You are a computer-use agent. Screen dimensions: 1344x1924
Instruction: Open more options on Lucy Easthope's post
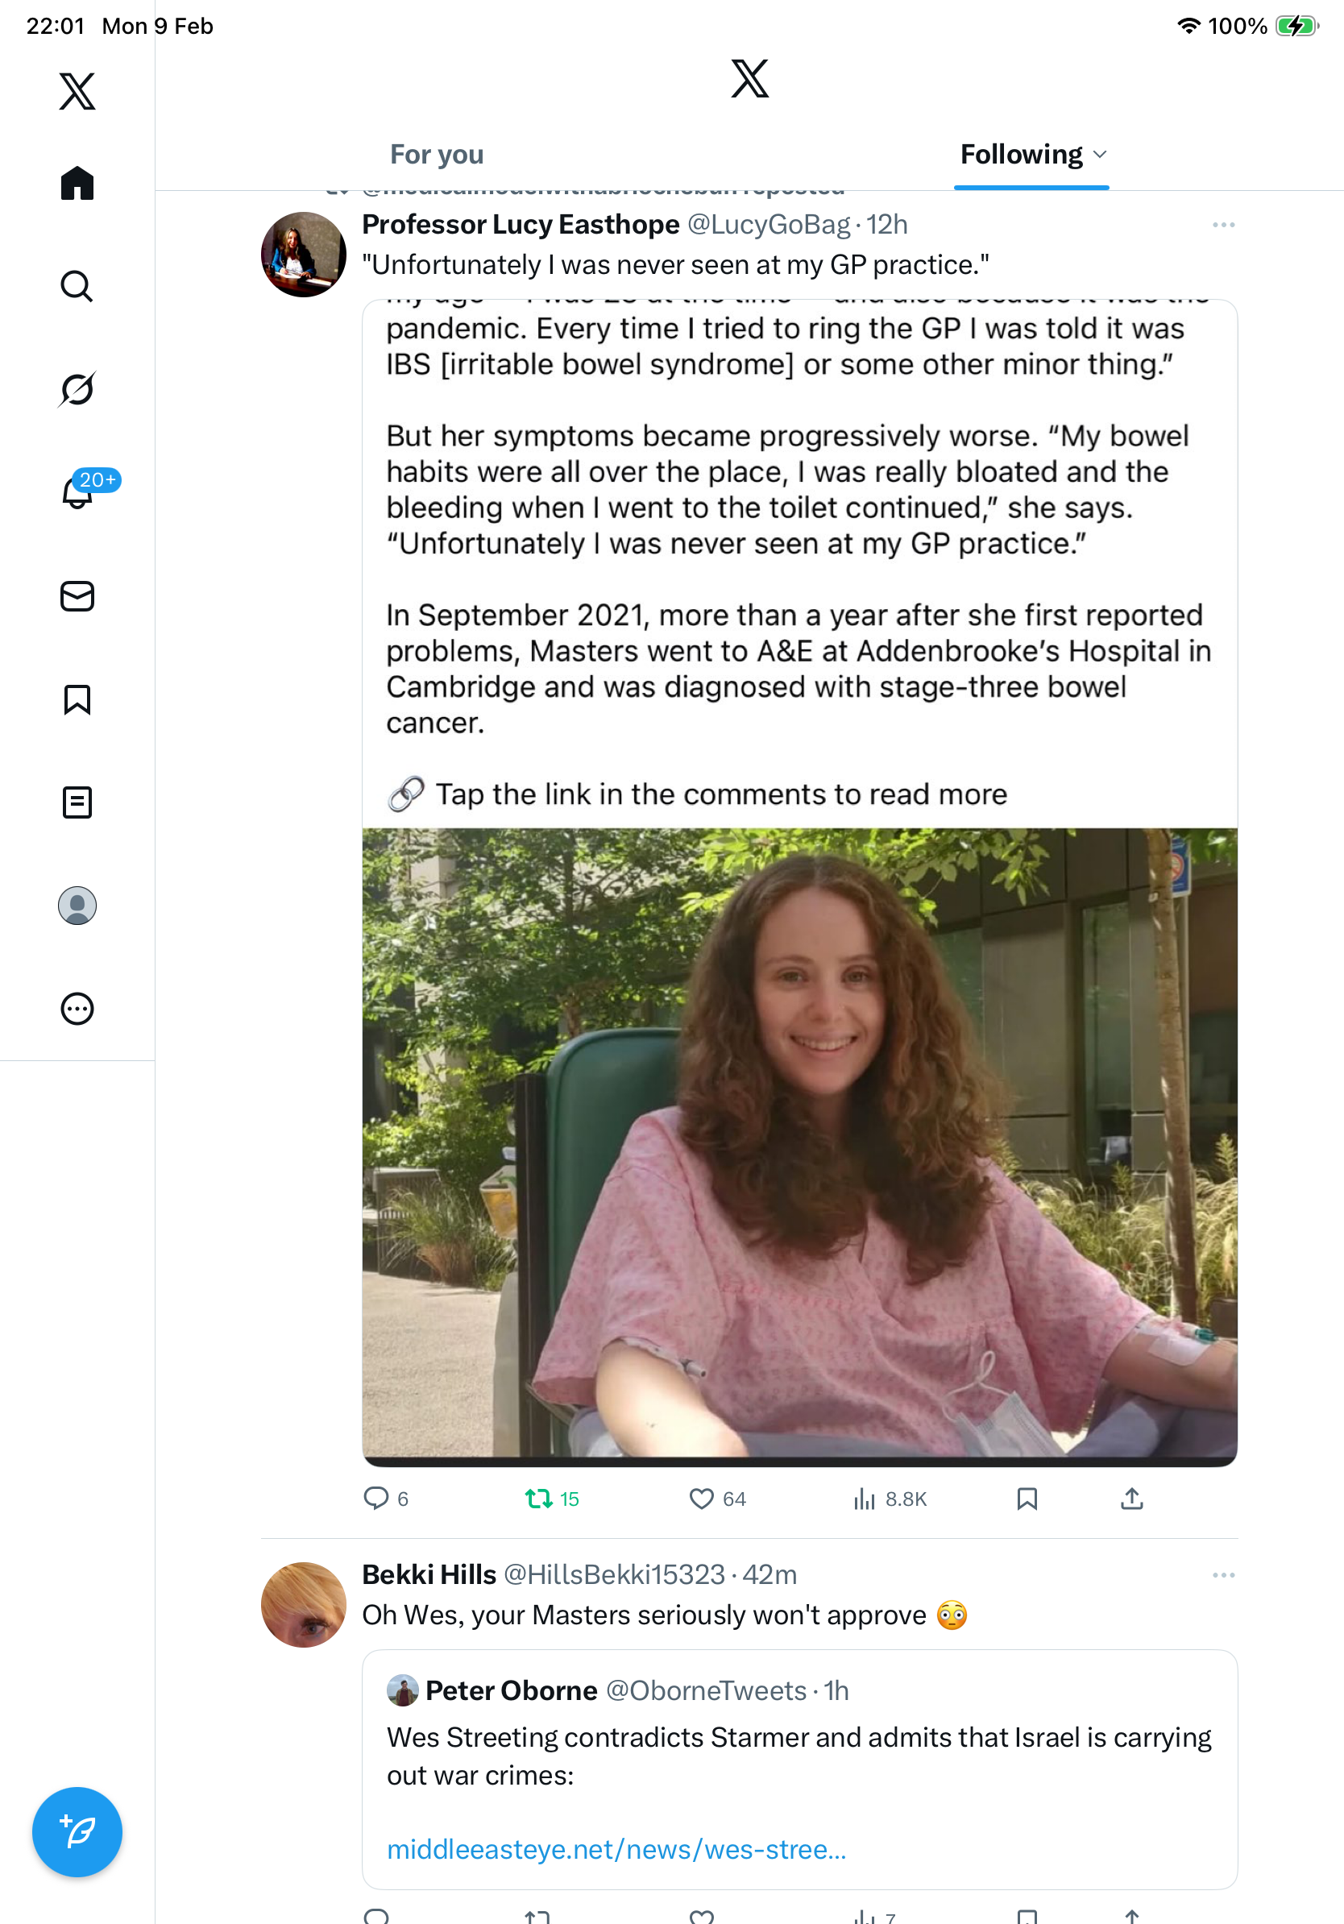coord(1223,225)
